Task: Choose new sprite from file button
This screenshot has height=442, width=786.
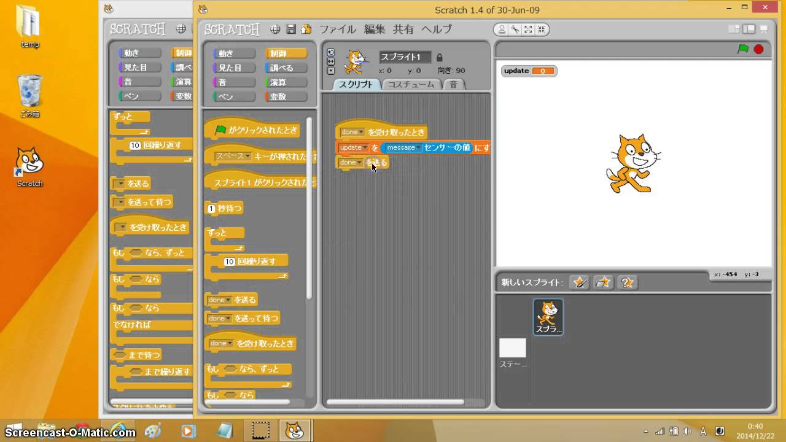Action: [603, 282]
